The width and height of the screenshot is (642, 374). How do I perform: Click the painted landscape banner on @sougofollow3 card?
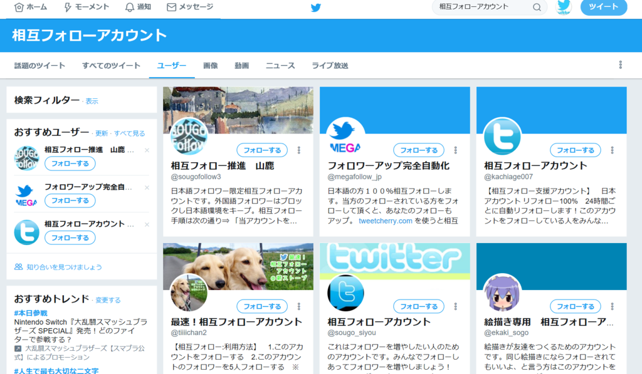(238, 110)
